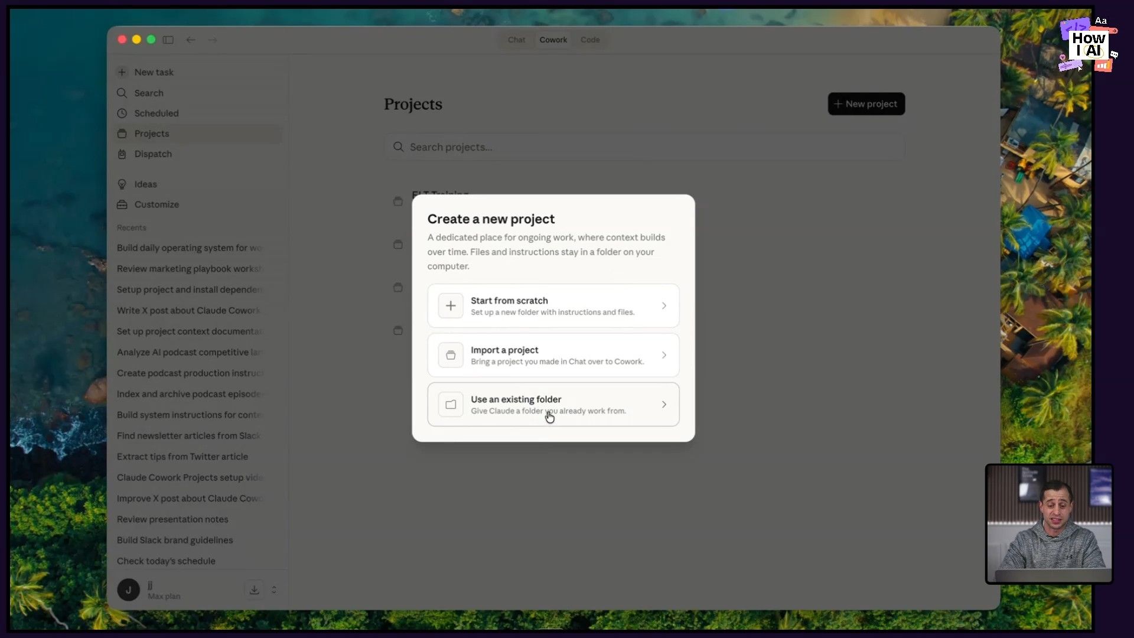
Task: Click the magnifier in Search projects field
Action: 399,147
